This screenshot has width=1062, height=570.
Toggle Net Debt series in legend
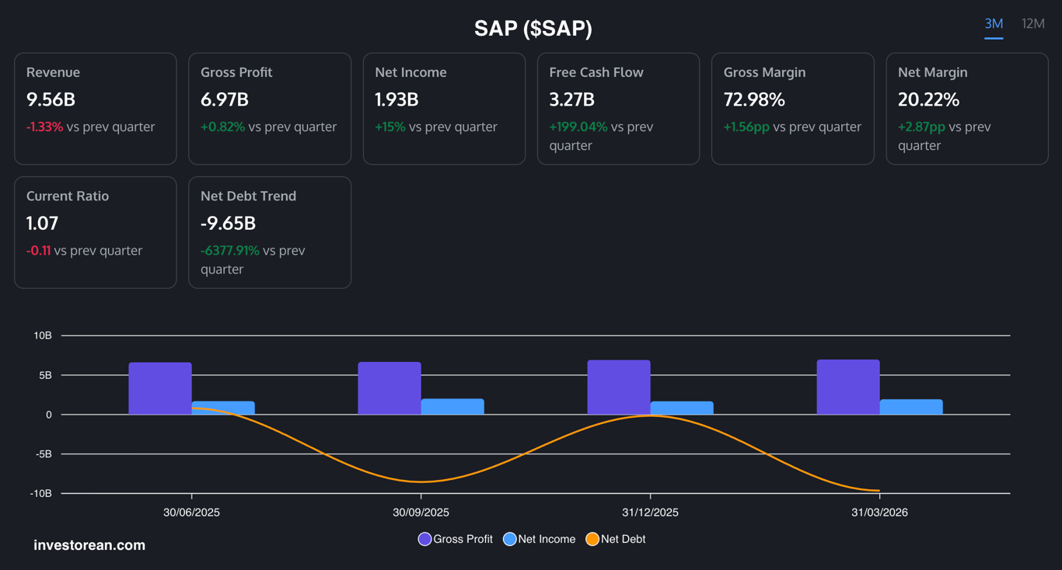click(x=616, y=539)
